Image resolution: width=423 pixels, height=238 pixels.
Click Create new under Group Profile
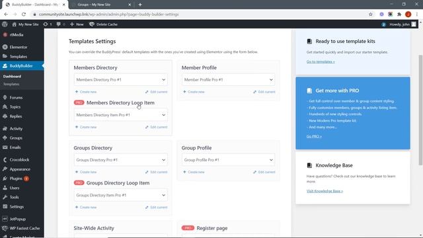click(x=194, y=172)
